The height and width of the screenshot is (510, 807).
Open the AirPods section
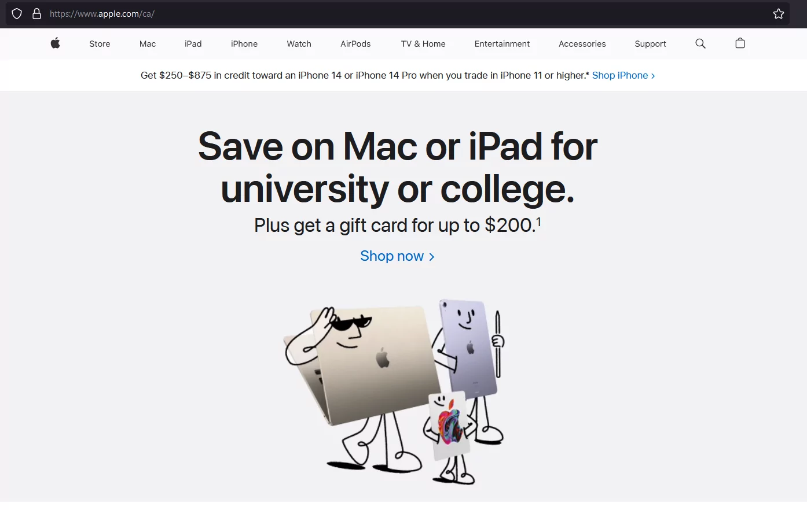355,44
